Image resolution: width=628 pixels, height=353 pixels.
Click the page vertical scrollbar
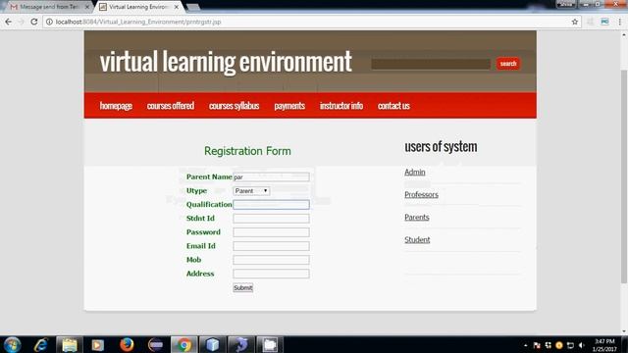point(624,176)
